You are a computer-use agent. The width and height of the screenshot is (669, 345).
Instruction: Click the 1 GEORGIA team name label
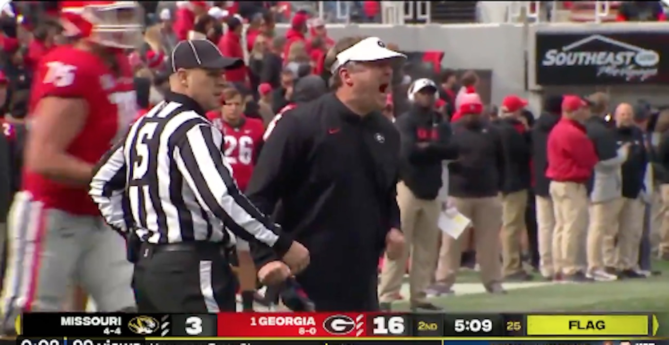click(x=283, y=321)
